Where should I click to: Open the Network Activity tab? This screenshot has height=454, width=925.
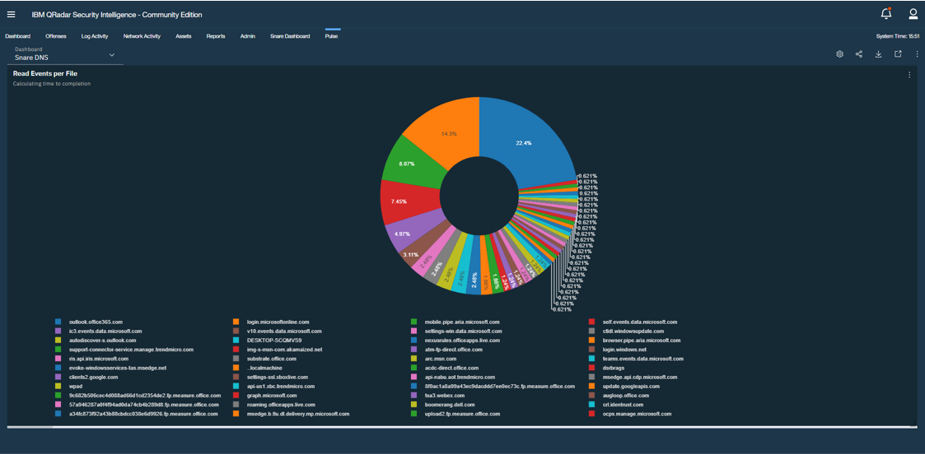(x=142, y=36)
